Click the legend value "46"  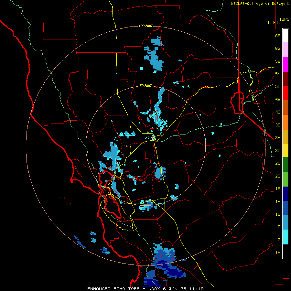pyautogui.click(x=278, y=100)
